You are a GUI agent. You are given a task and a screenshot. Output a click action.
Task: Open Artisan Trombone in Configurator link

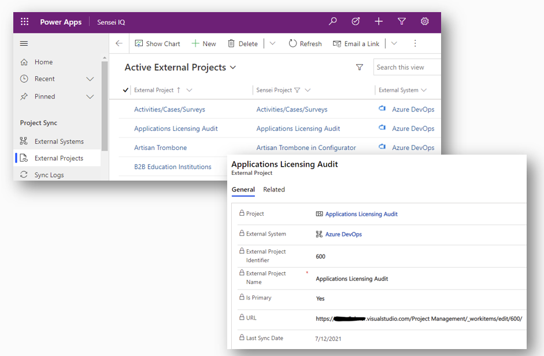click(x=306, y=148)
